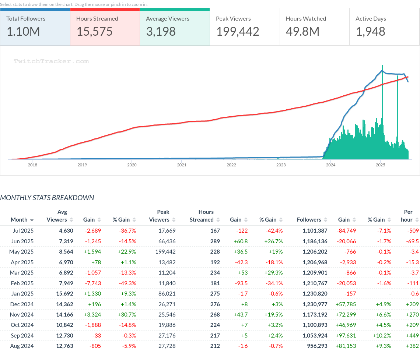Image resolution: width=420 pixels, height=353 pixels.
Task: Select the "Jan 2025" month cell
Action: pos(22,294)
